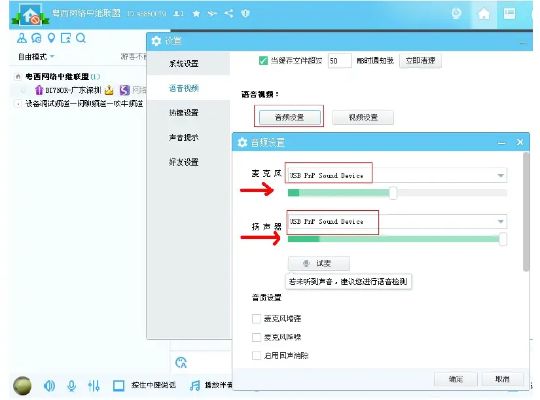Screen dimensions: 540x400
Task: Click 试麦 mic test button
Action: pos(319,264)
